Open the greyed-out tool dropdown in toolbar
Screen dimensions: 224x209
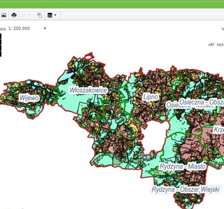[27, 15]
